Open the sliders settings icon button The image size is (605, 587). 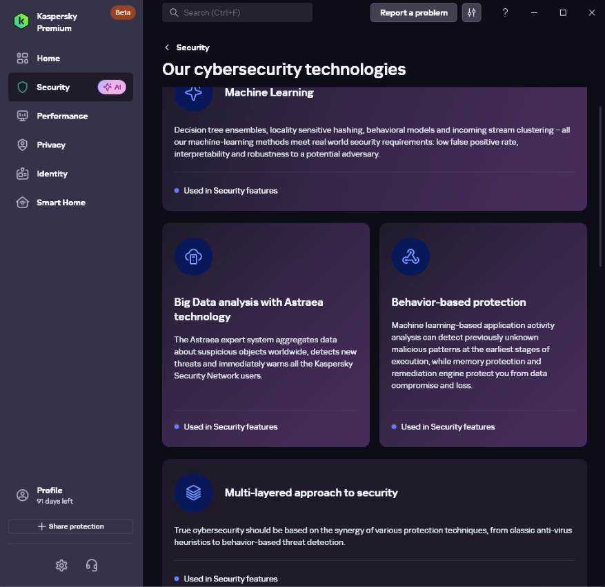click(x=471, y=12)
